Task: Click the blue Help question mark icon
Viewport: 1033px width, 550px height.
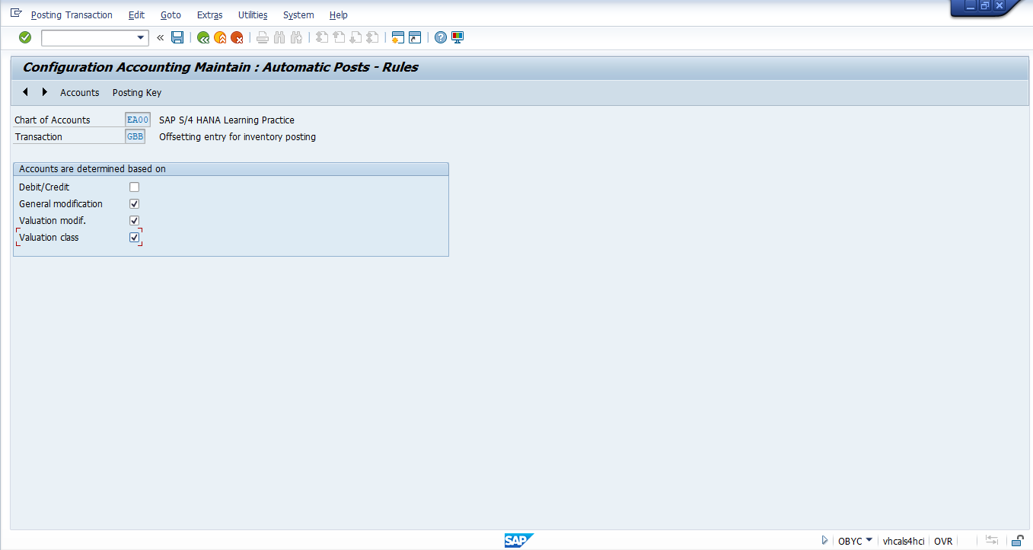Action: click(441, 37)
